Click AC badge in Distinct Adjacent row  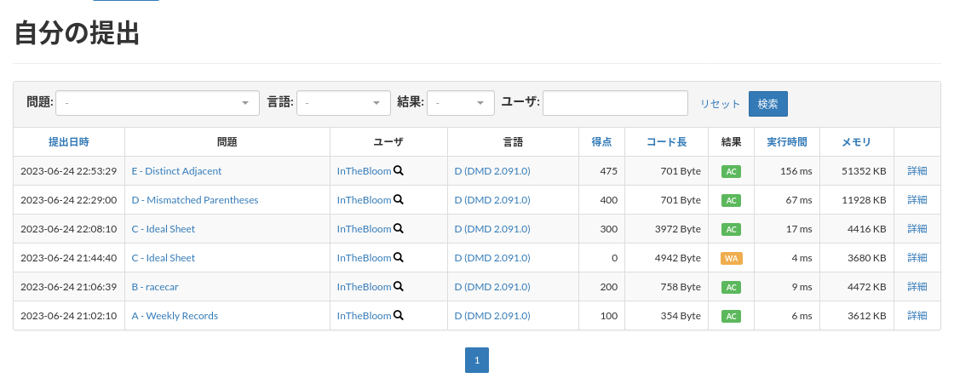(x=732, y=172)
